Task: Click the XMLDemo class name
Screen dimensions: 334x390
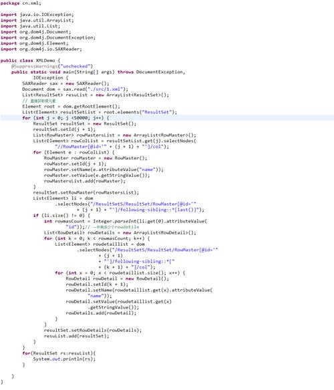Action: tap(45, 61)
